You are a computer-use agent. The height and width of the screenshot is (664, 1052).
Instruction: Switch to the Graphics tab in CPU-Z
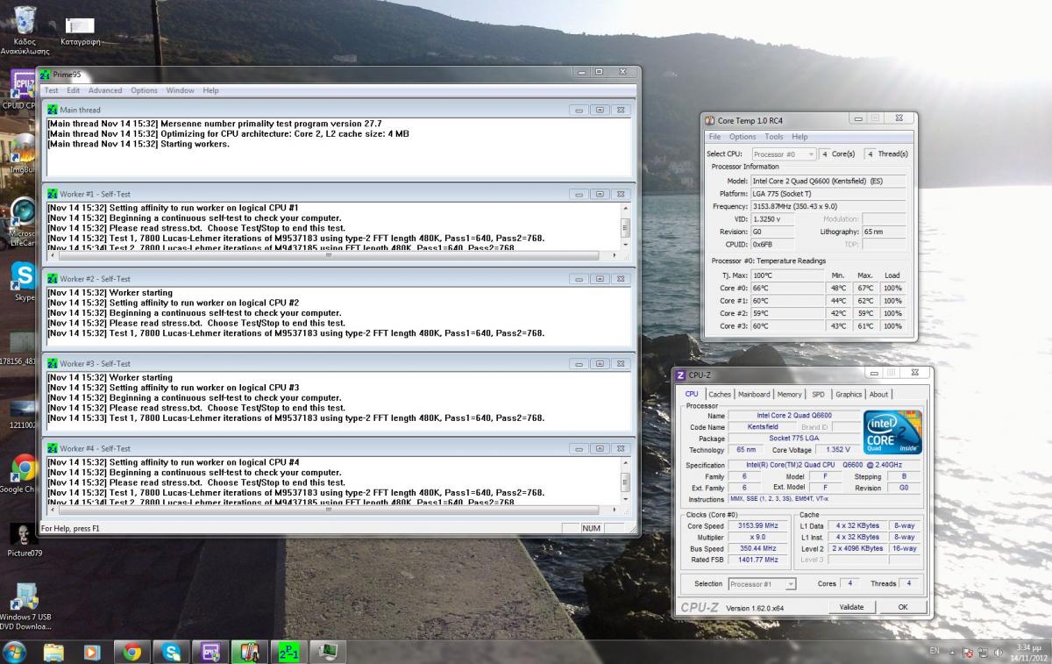[x=849, y=395]
